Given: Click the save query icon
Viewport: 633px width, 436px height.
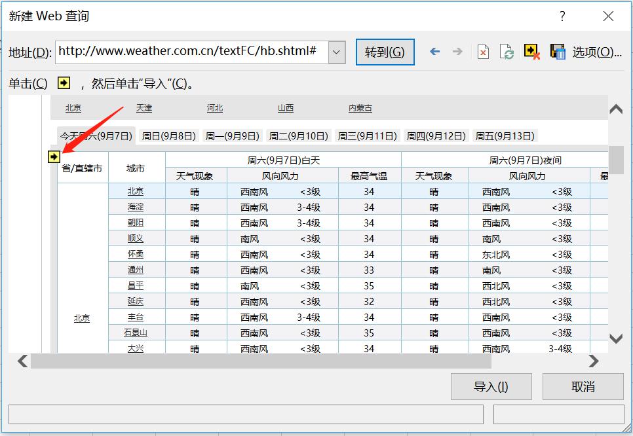Looking at the screenshot, I should click(557, 51).
